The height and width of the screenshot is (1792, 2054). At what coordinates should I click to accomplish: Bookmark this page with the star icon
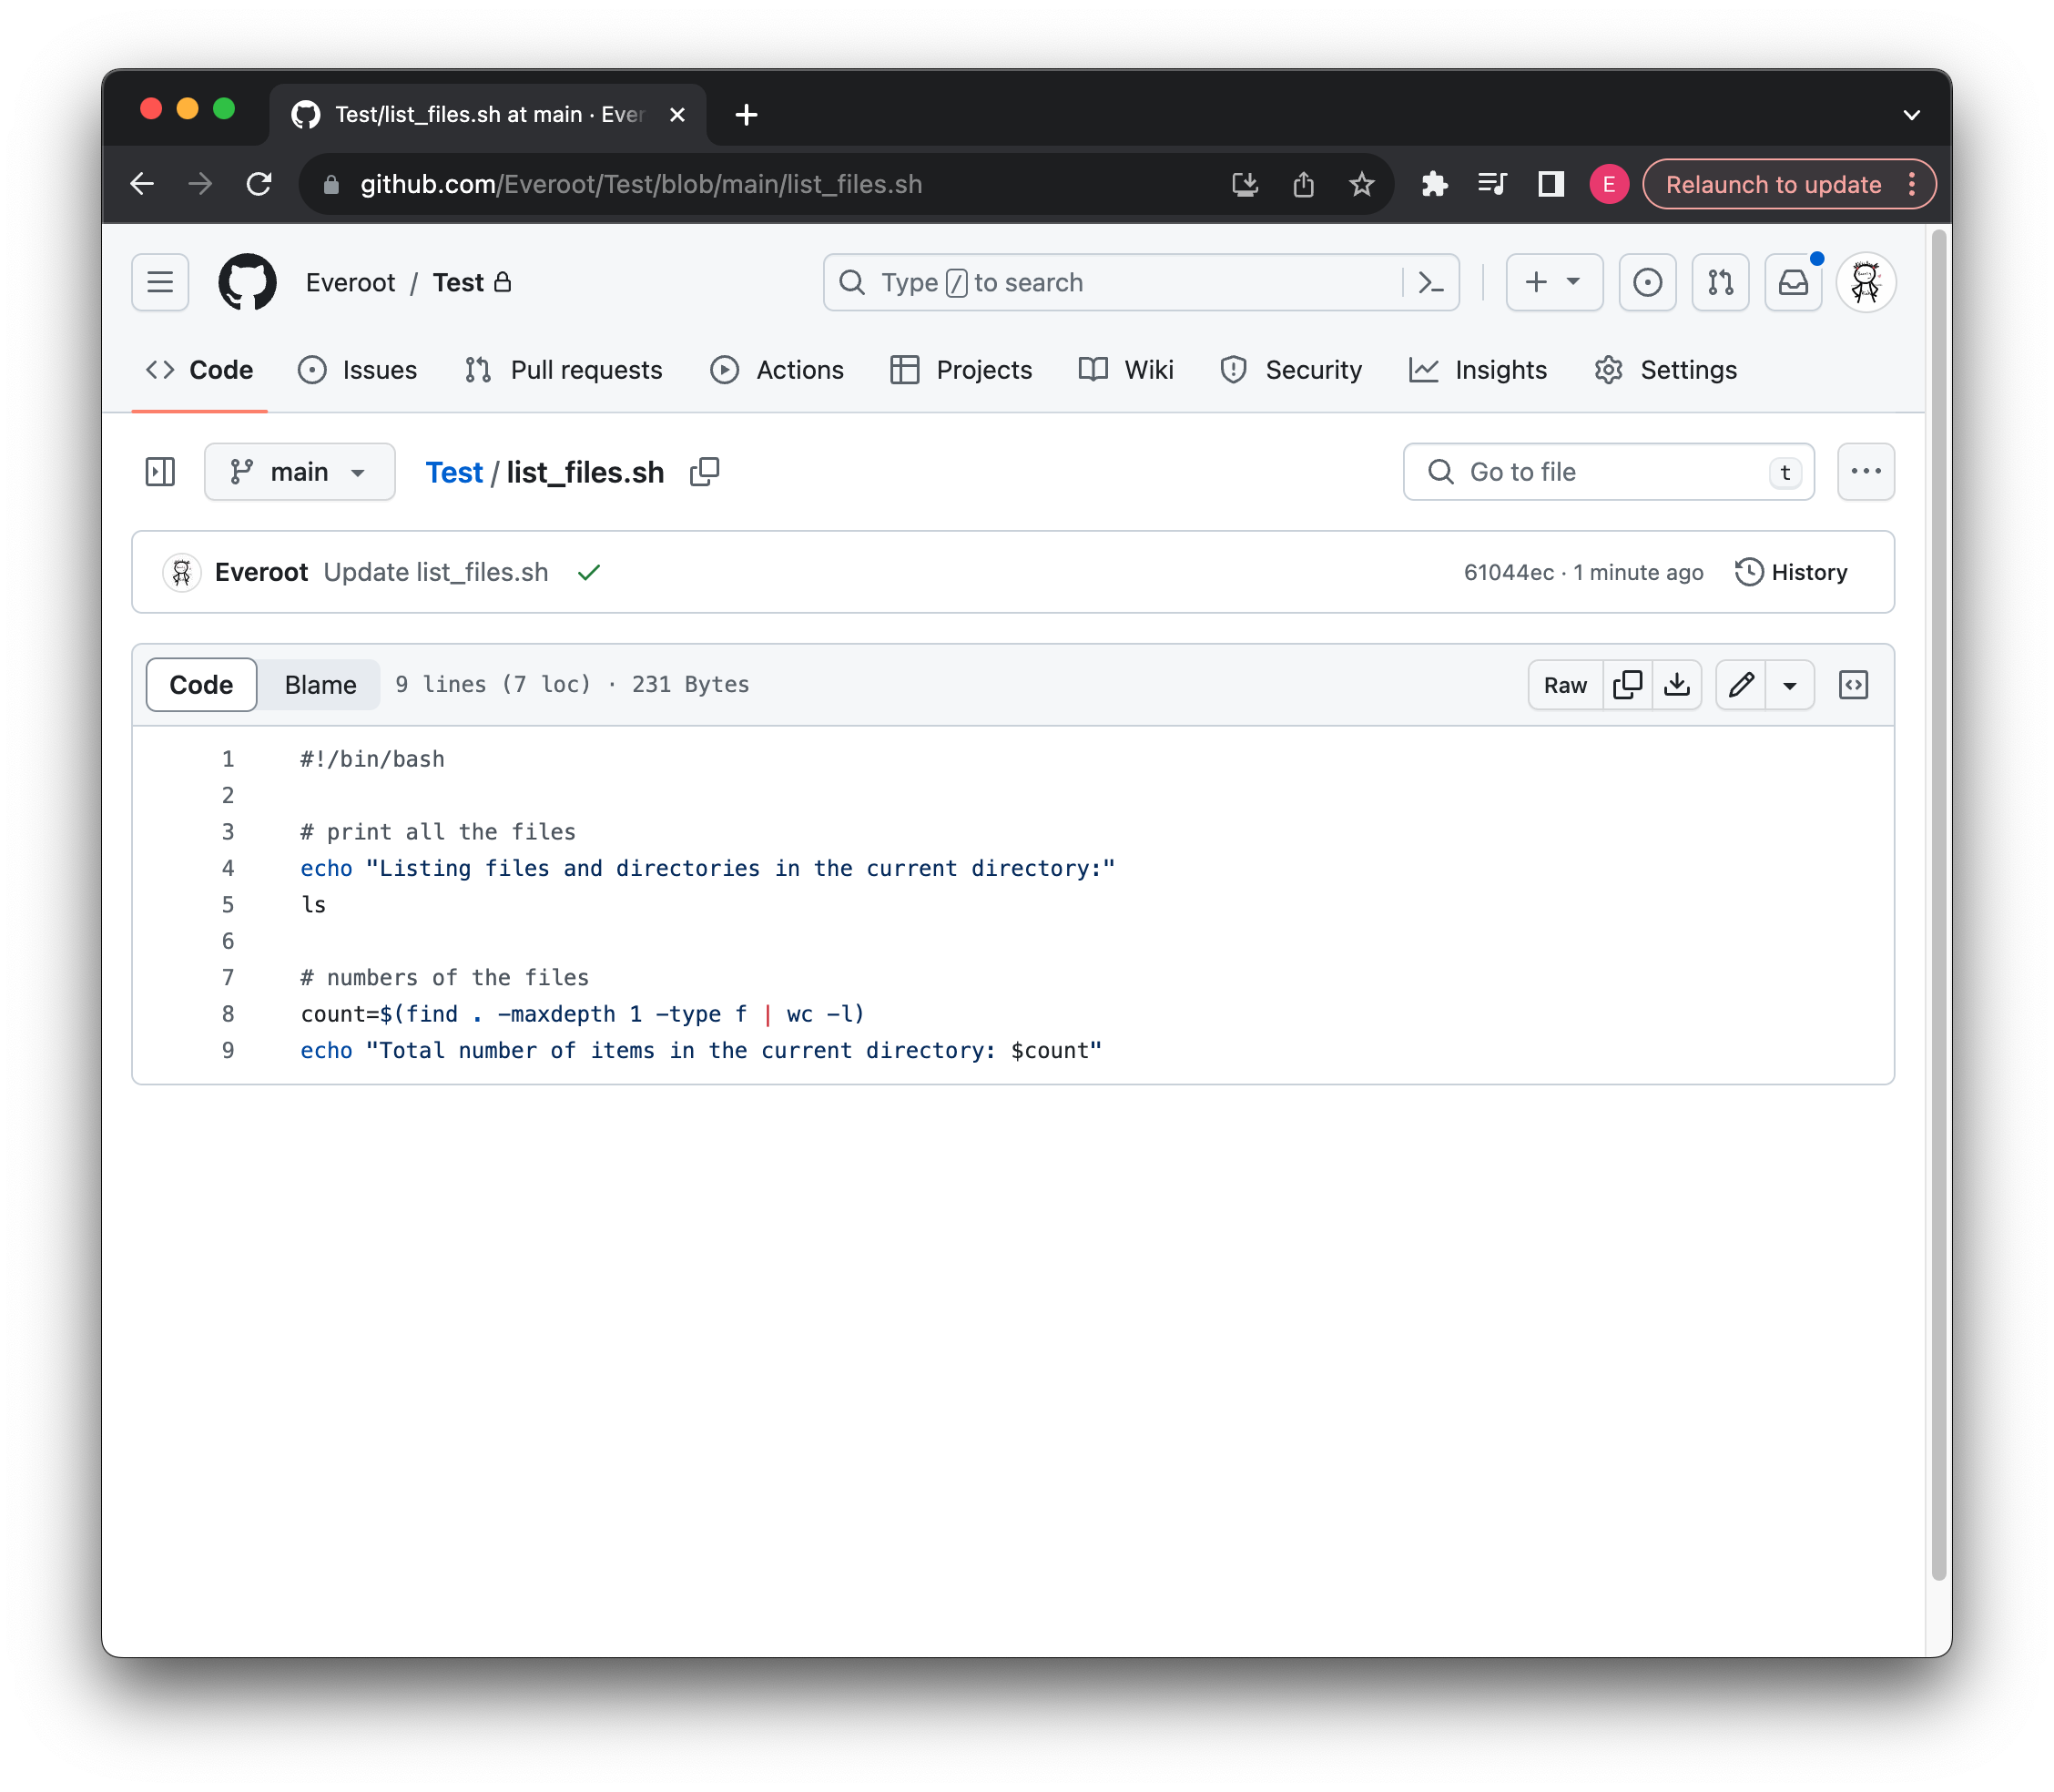point(1361,185)
